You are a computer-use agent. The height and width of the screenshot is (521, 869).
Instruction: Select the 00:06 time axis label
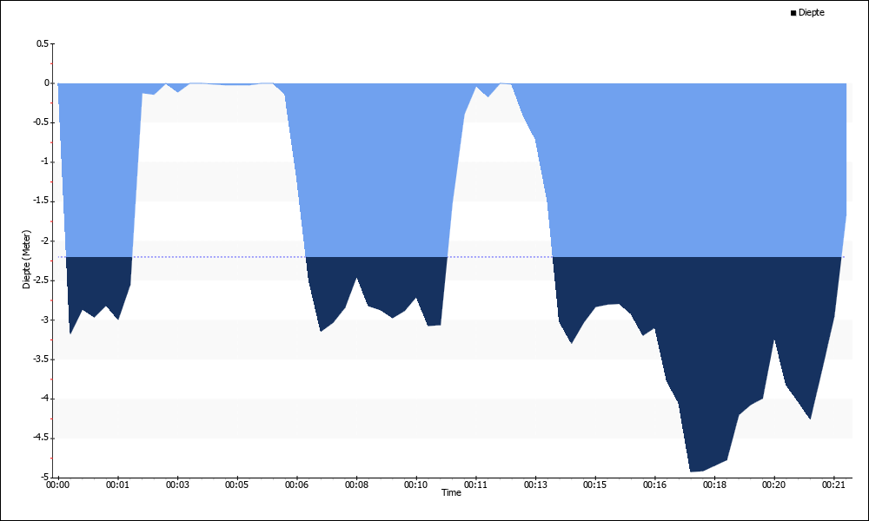click(296, 485)
